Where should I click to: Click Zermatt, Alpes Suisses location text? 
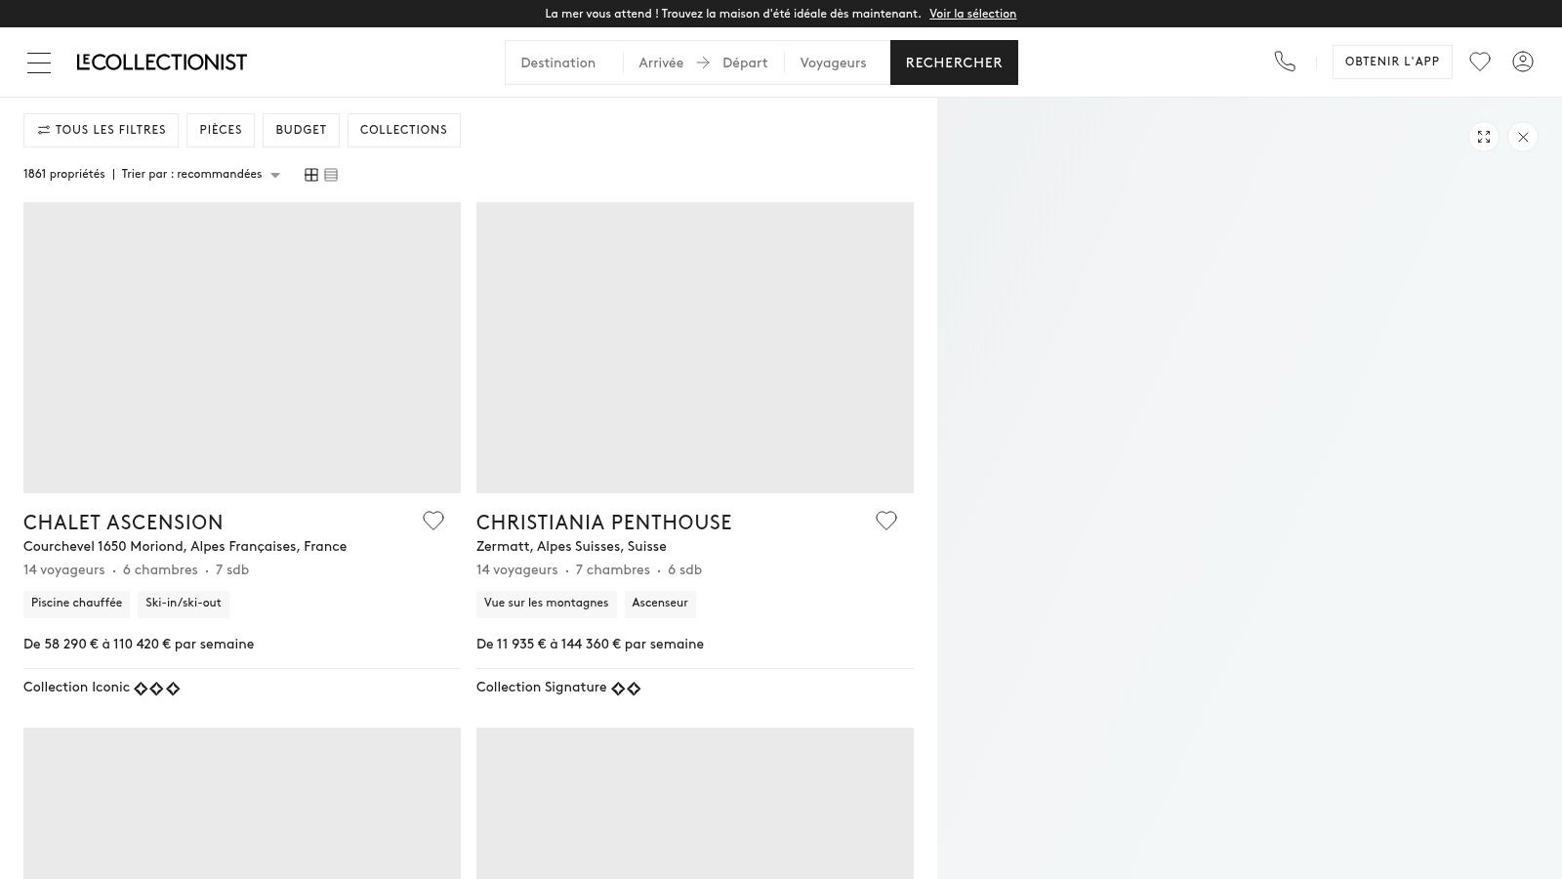[571, 547]
